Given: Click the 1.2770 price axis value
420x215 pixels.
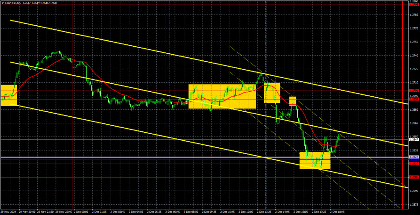Looking at the screenshot, I should click(x=414, y=28).
